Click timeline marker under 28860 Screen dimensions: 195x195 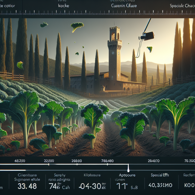(77, 165)
